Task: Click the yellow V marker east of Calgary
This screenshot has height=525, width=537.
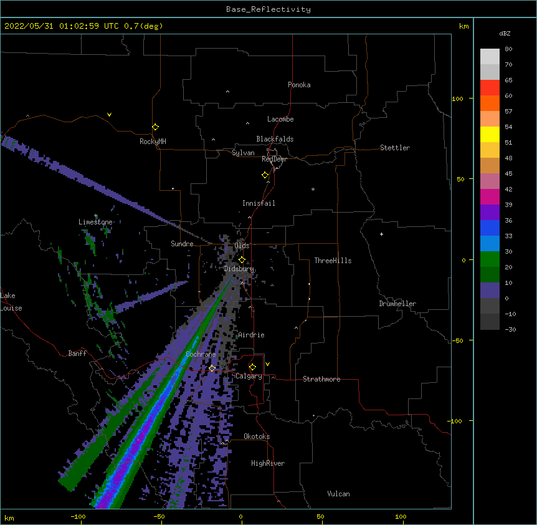Action: 267,364
